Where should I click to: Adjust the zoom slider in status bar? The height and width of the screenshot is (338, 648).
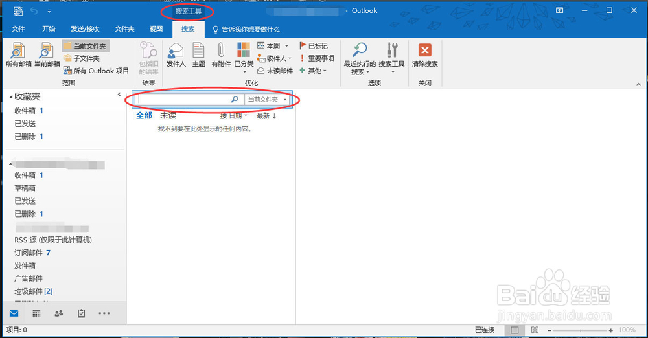(580, 330)
